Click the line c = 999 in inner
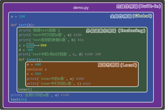165x110 pixels. (34, 74)
